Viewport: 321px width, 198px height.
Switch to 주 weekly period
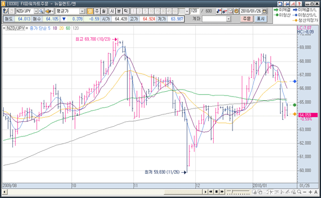(97, 11)
